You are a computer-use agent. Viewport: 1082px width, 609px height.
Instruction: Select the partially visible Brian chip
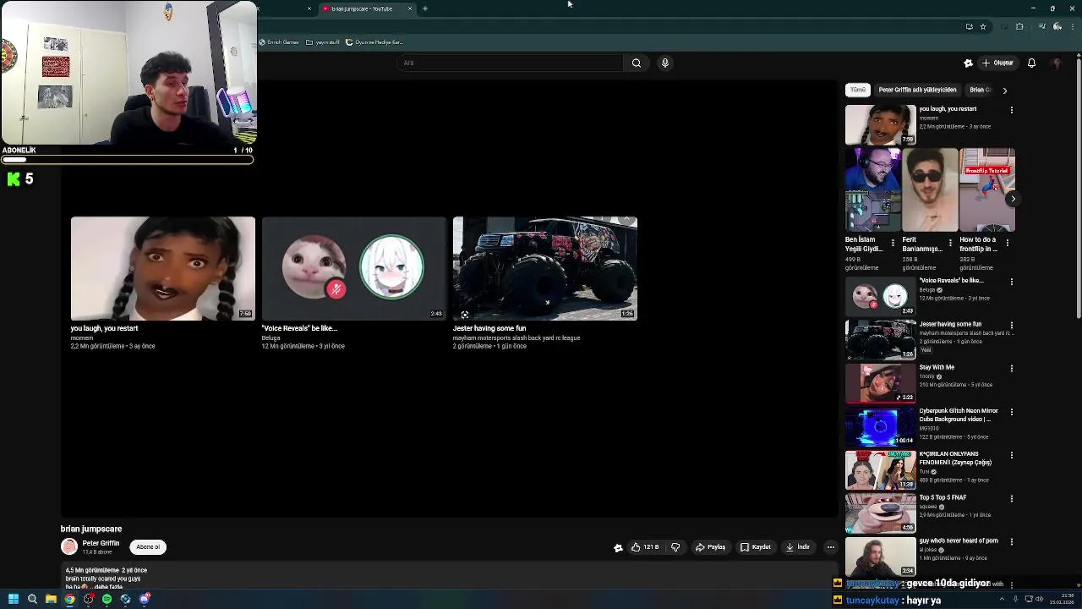click(x=980, y=90)
